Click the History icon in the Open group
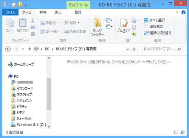 134,34
